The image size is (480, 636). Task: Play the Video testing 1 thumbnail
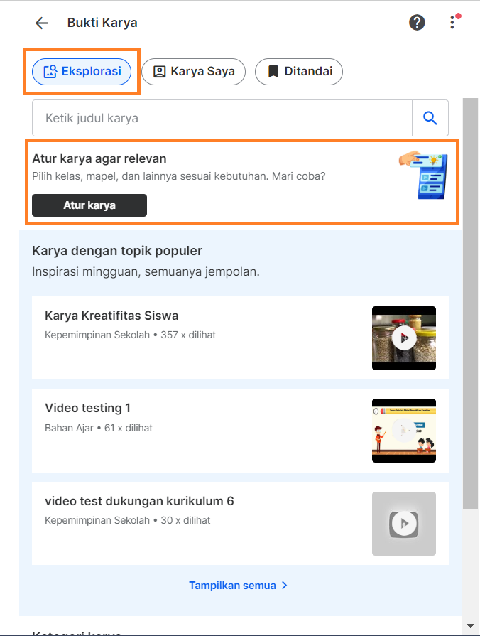(x=404, y=431)
